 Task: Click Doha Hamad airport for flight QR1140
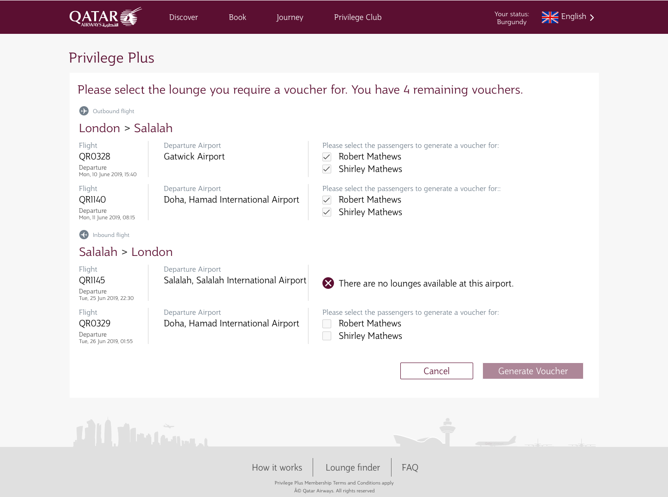click(231, 200)
